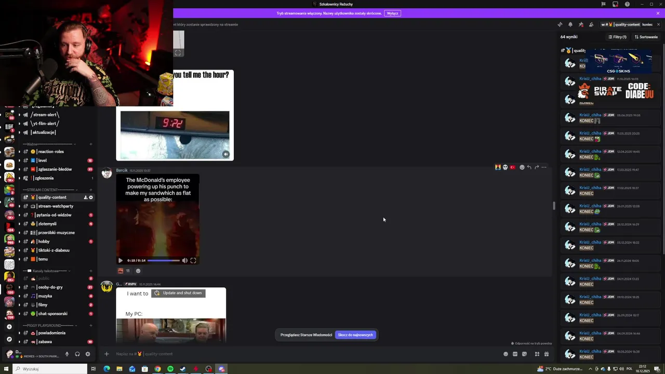Click the Windows Start button
This screenshot has height=374, width=665.
tap(7, 369)
